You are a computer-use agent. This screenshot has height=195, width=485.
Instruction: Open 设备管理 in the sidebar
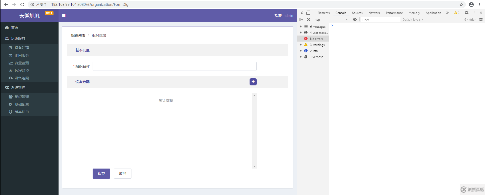tap(22, 48)
